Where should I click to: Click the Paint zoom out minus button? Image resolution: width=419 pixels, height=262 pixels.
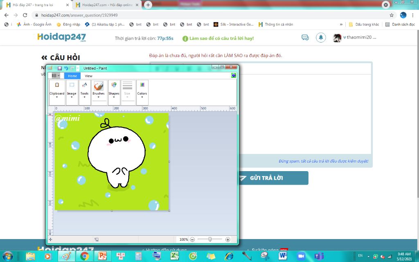tap(192, 239)
